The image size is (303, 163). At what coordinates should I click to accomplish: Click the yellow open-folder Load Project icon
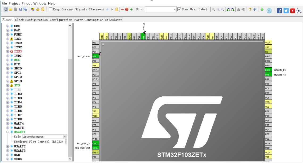pos(10,9)
